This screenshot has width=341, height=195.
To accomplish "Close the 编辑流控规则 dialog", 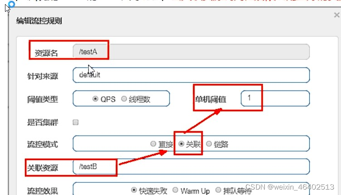I will pyautogui.click(x=336, y=15).
